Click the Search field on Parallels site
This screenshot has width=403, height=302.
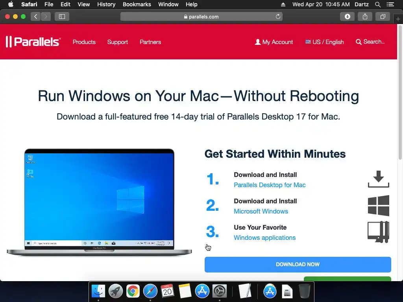pos(370,42)
